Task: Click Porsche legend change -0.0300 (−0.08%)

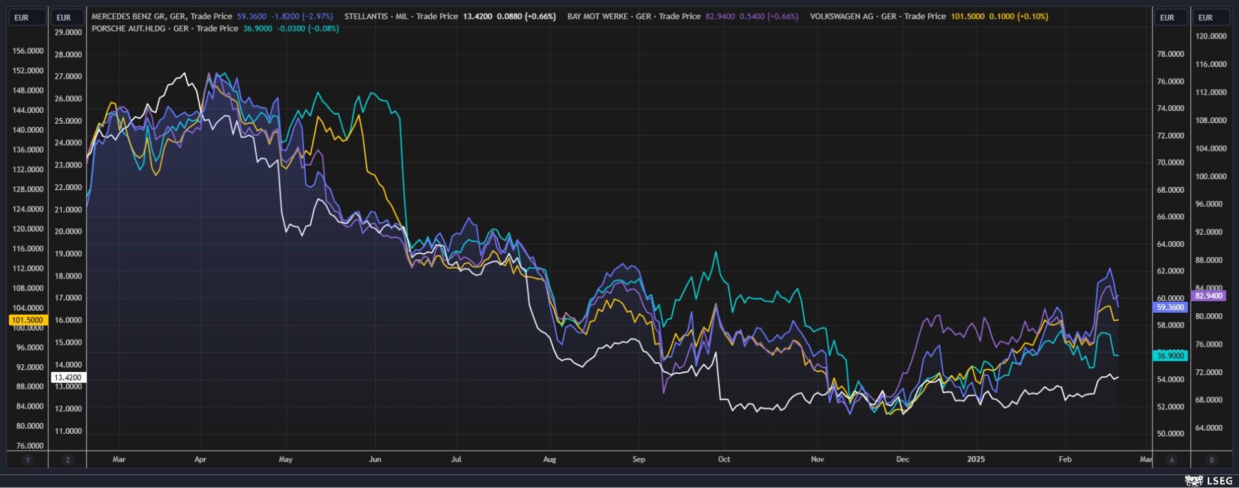Action: (x=308, y=28)
